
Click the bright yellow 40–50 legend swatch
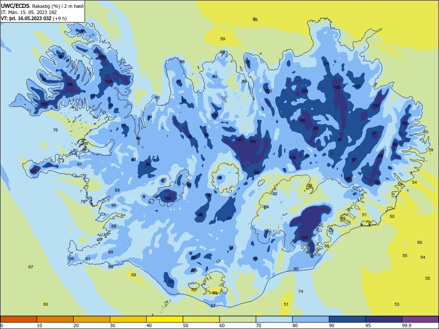pyautogui.click(x=165, y=319)
